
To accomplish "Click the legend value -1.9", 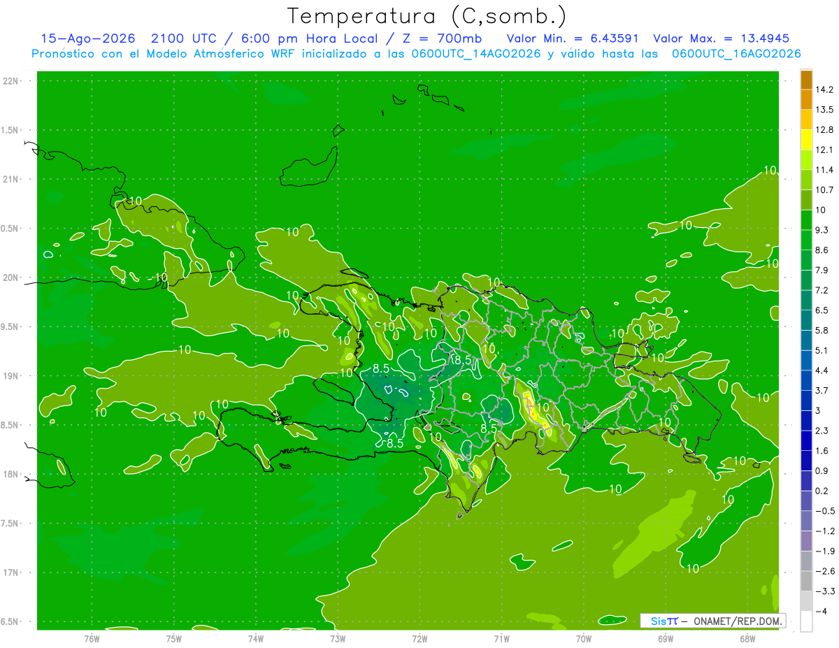I will (825, 552).
